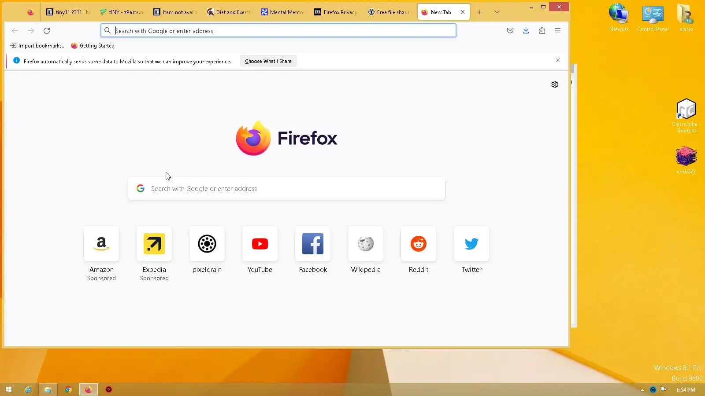Open the Mental Mentor tab
Viewport: 705px width, 396px height.
[282, 12]
